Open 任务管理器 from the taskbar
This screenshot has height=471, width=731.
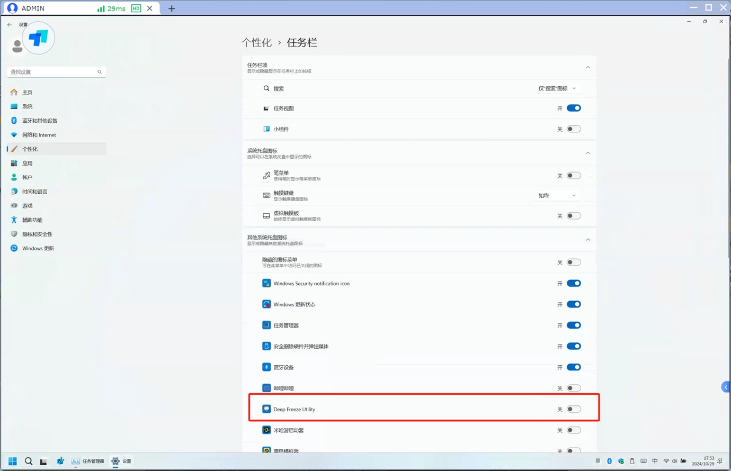88,461
